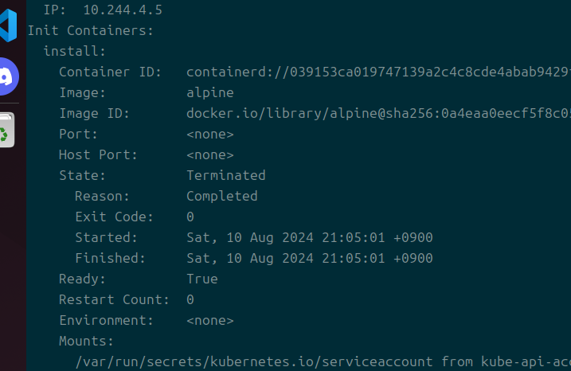The image size is (571, 371).
Task: Click the 'alpine' image name value
Action: tap(209, 93)
